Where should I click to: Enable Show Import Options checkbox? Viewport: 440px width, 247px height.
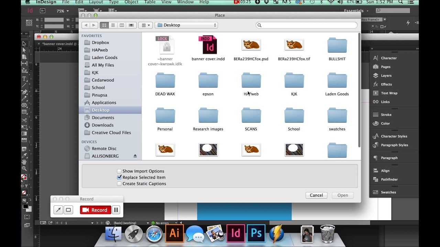119,171
